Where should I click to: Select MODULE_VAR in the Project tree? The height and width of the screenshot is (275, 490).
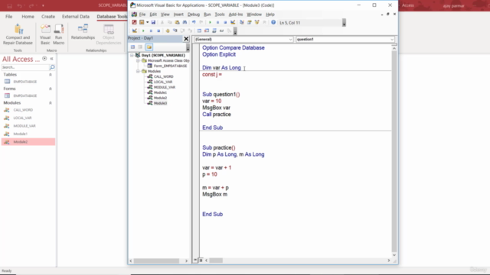click(x=165, y=87)
